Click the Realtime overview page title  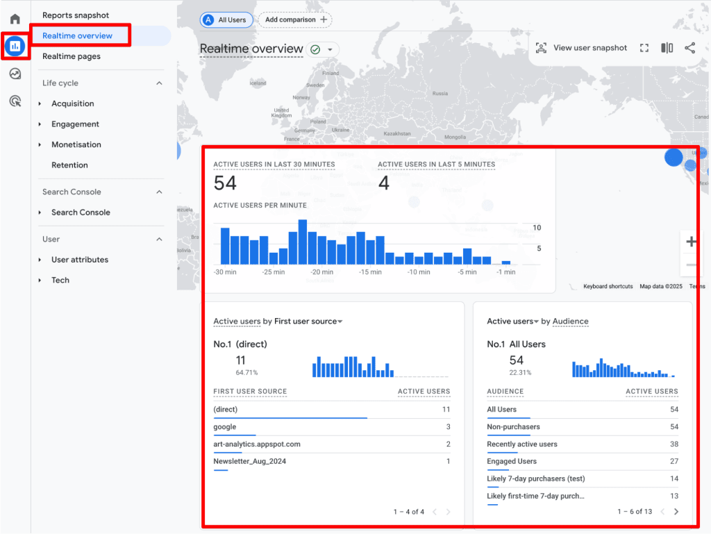tap(251, 49)
